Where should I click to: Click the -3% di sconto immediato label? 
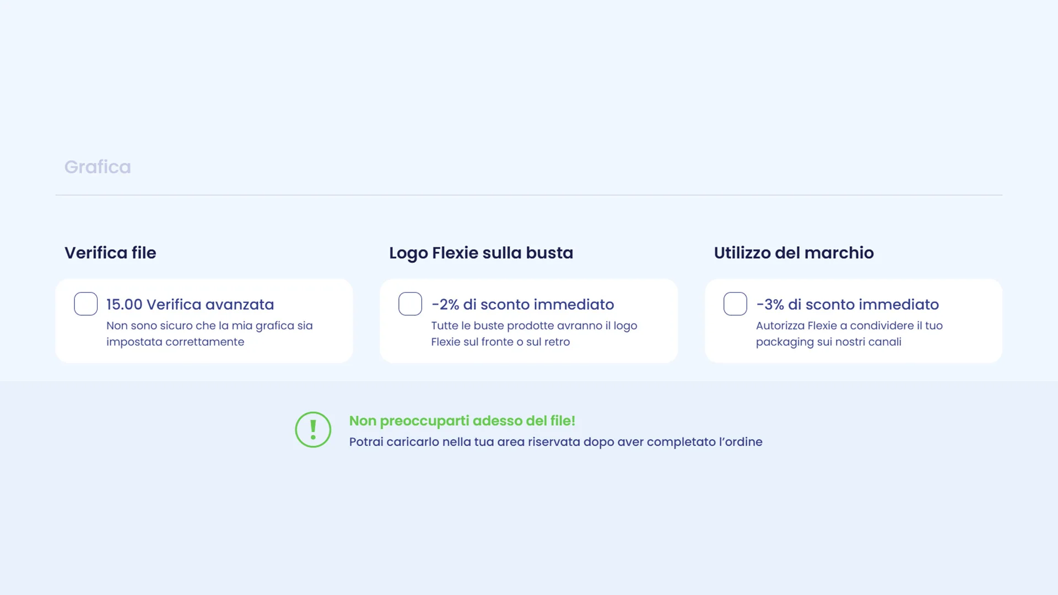point(848,304)
